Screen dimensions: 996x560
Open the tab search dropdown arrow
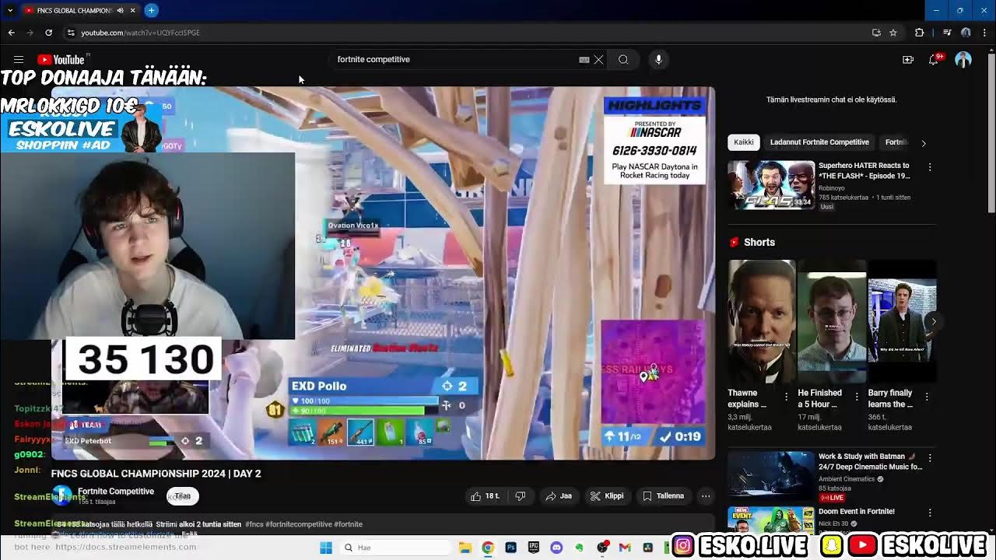pos(9,10)
